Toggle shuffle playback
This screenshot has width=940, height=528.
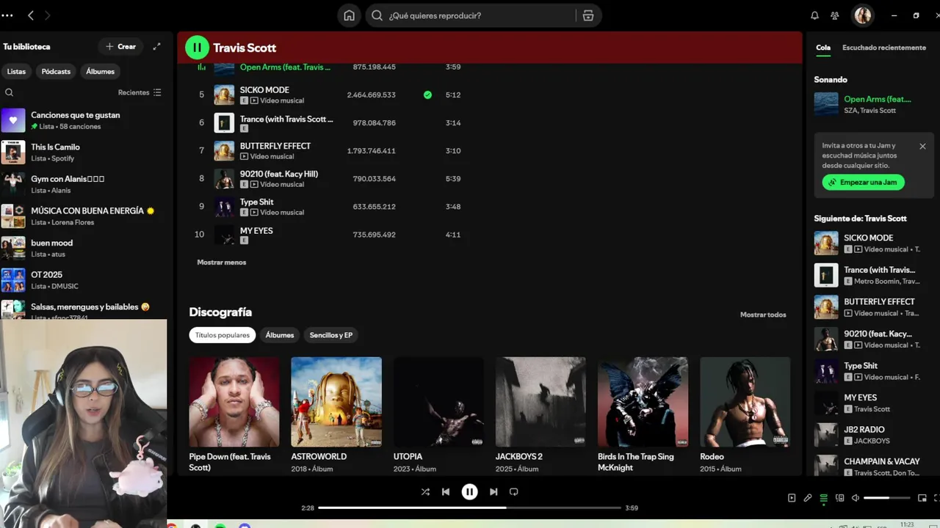pos(425,492)
